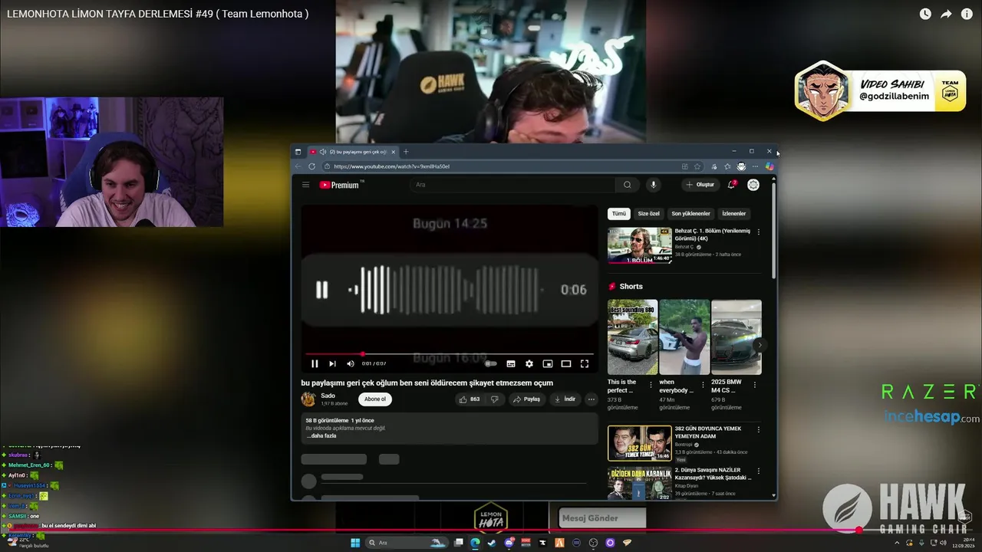Click the taskbar 'Ara' search box
The width and height of the screenshot is (982, 552).
tap(407, 543)
